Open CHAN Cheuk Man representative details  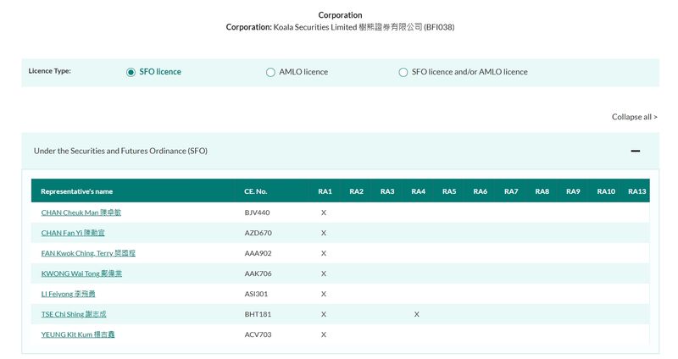[81, 213]
